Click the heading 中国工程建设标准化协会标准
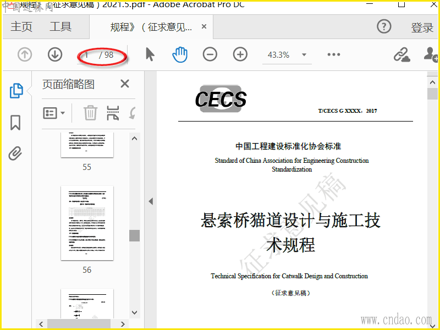 (x=288, y=146)
